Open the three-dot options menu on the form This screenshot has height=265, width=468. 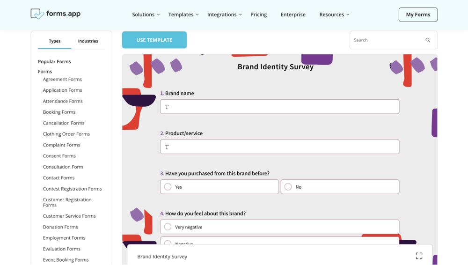pos(390,66)
